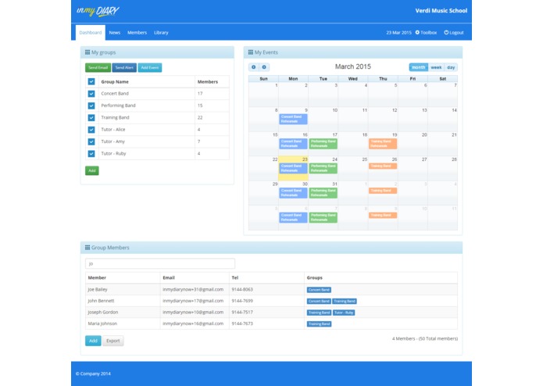Click phone number 9144-7517
This screenshot has width=543, height=386.
point(242,313)
